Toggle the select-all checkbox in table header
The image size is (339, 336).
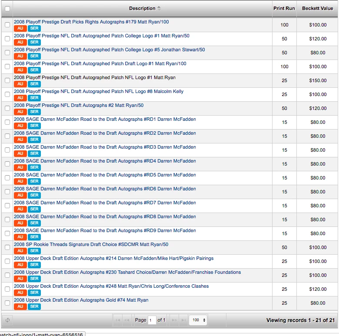coord(7,9)
